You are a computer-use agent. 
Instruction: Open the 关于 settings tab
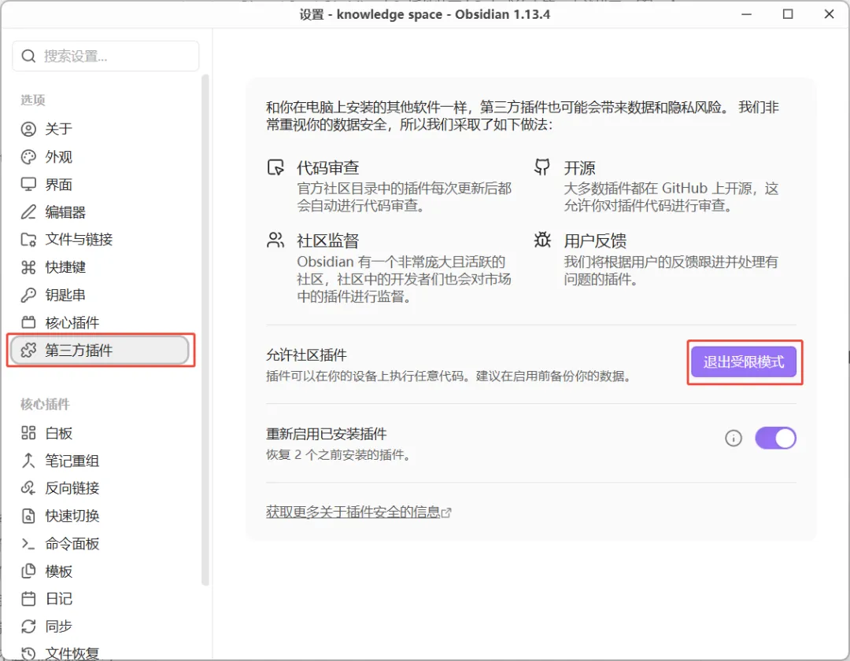tap(100, 129)
